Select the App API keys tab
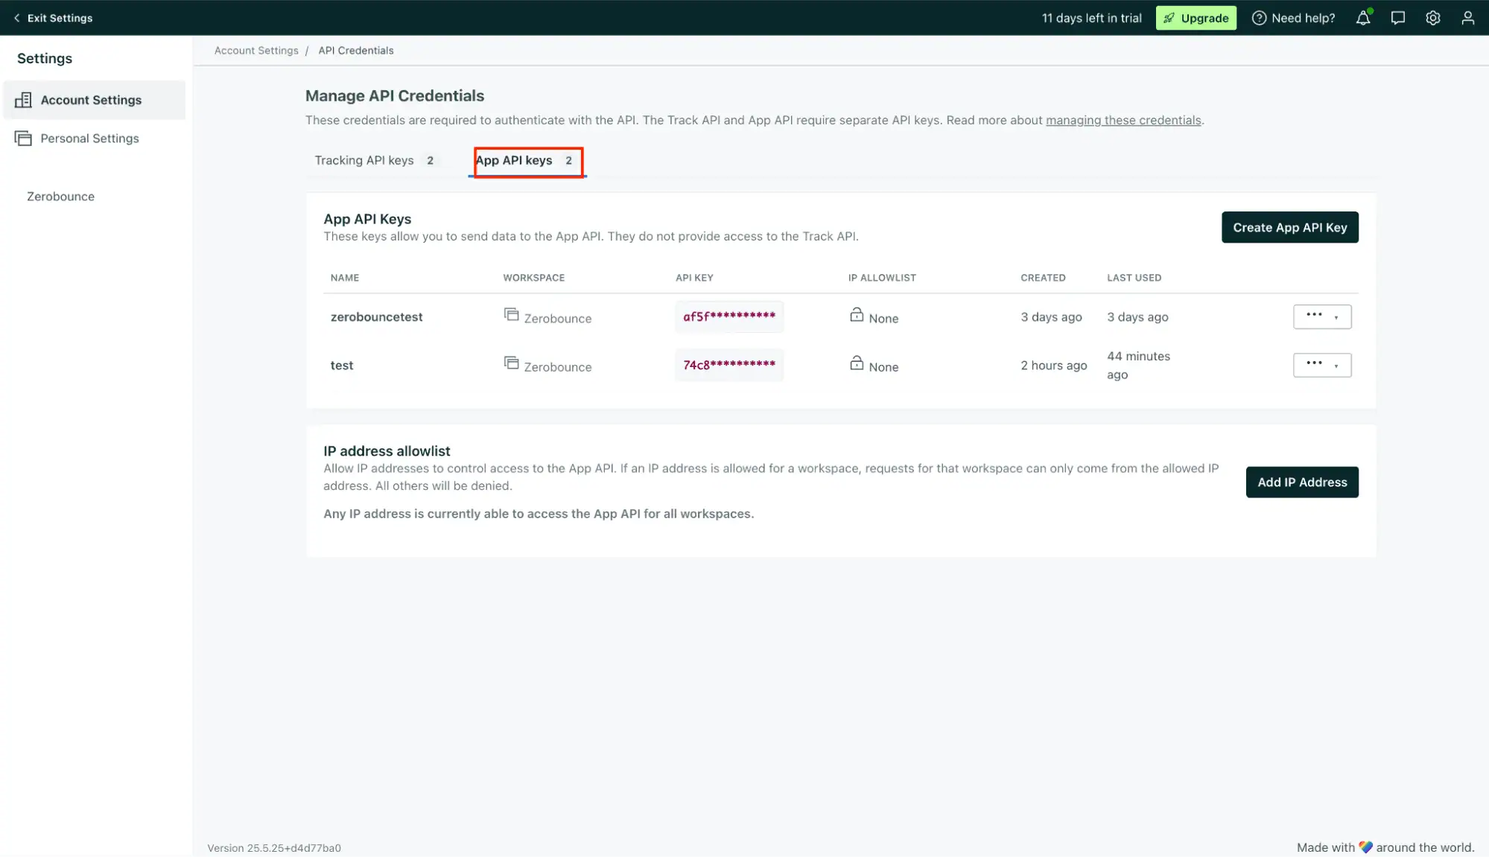1489x857 pixels. point(514,160)
